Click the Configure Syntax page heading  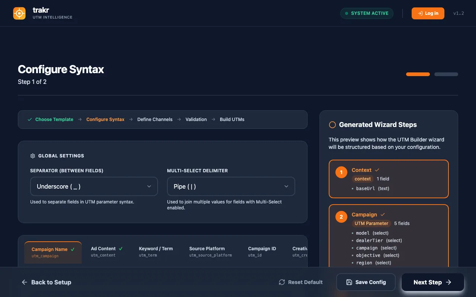(61, 69)
